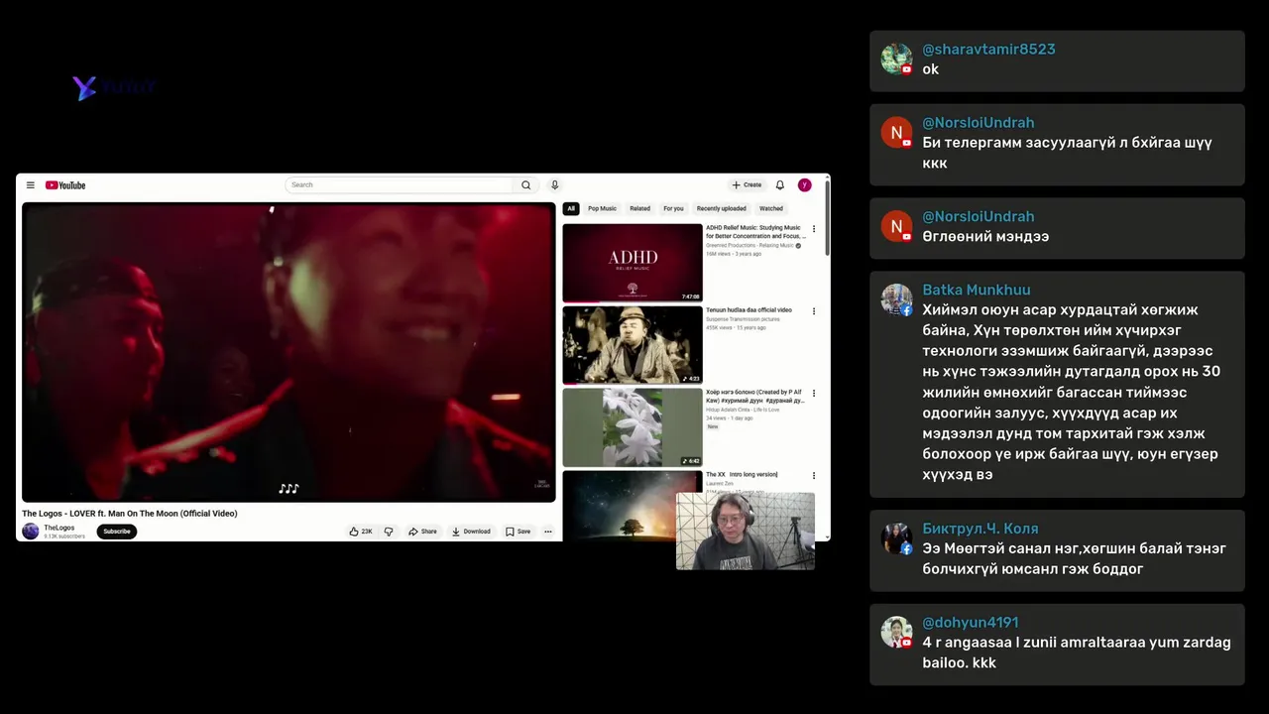Select the All filter chip
The width and height of the screenshot is (1269, 714).
(571, 209)
